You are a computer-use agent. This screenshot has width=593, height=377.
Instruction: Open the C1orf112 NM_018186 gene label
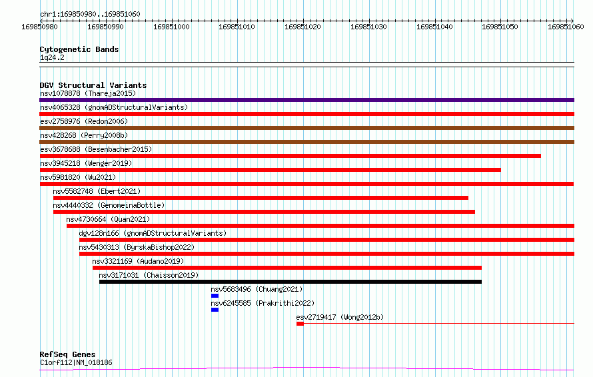(x=76, y=362)
